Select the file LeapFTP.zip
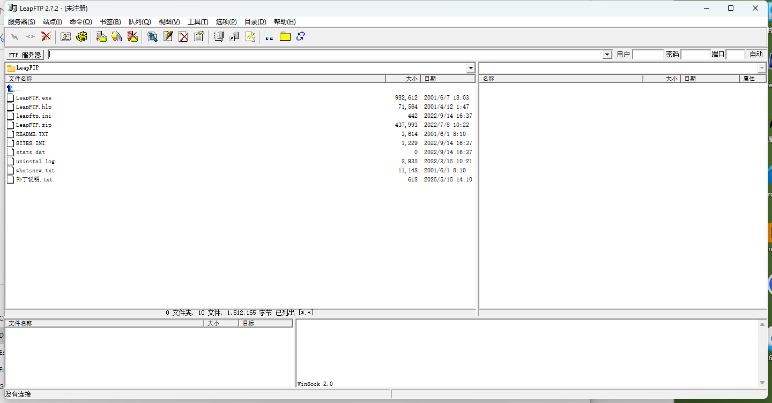Screen dimensions: 772x403 tap(34, 125)
